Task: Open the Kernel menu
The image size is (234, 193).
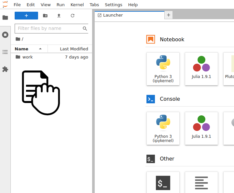Action: tap(77, 5)
